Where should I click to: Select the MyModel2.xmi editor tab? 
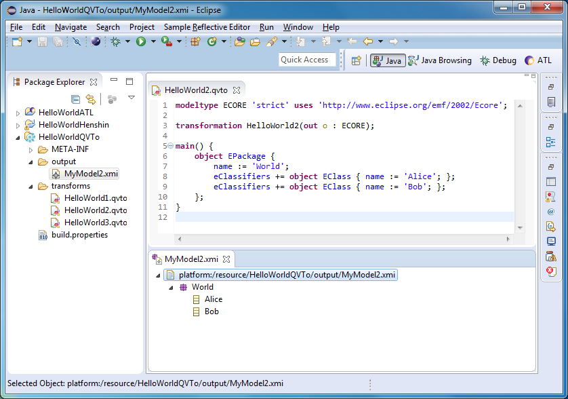tap(191, 259)
